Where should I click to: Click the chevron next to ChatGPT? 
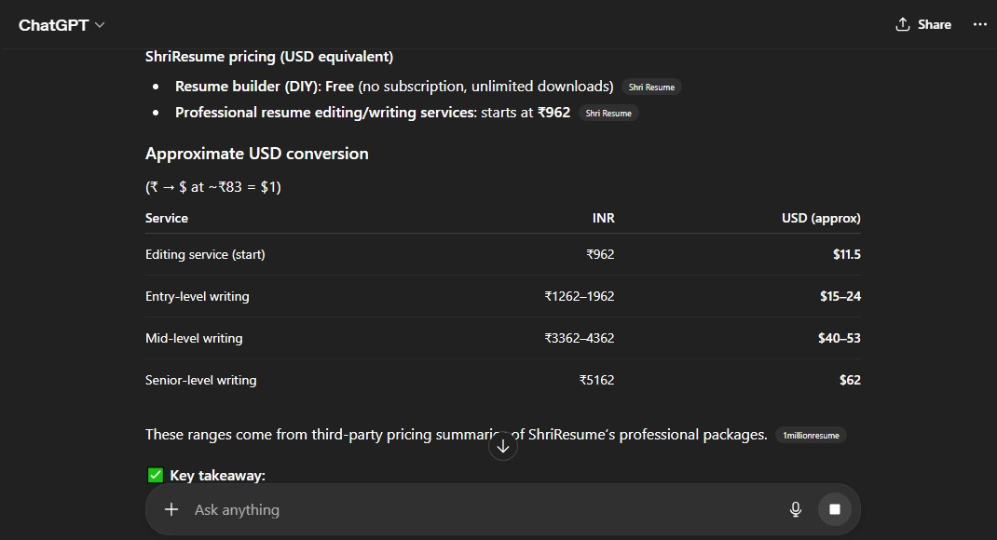pyautogui.click(x=98, y=24)
